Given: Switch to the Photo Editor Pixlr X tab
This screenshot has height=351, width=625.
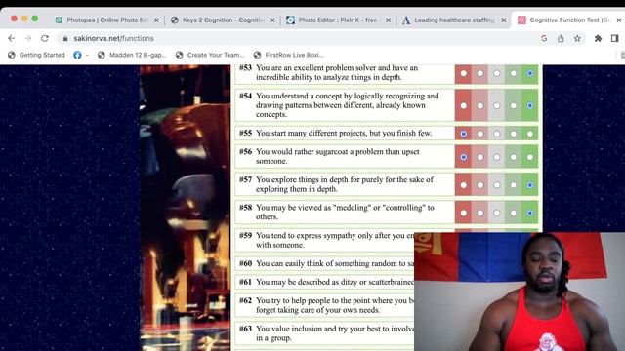Looking at the screenshot, I should 338,19.
